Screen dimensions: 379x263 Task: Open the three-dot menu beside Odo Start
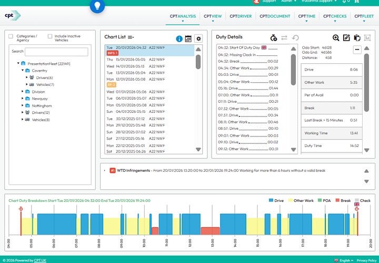tap(357, 50)
